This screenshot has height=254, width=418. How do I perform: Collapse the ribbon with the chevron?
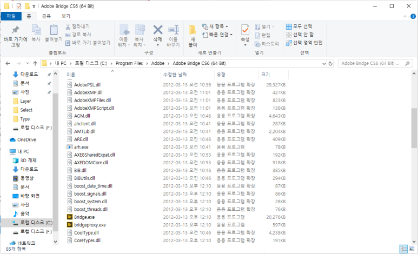pos(405,17)
